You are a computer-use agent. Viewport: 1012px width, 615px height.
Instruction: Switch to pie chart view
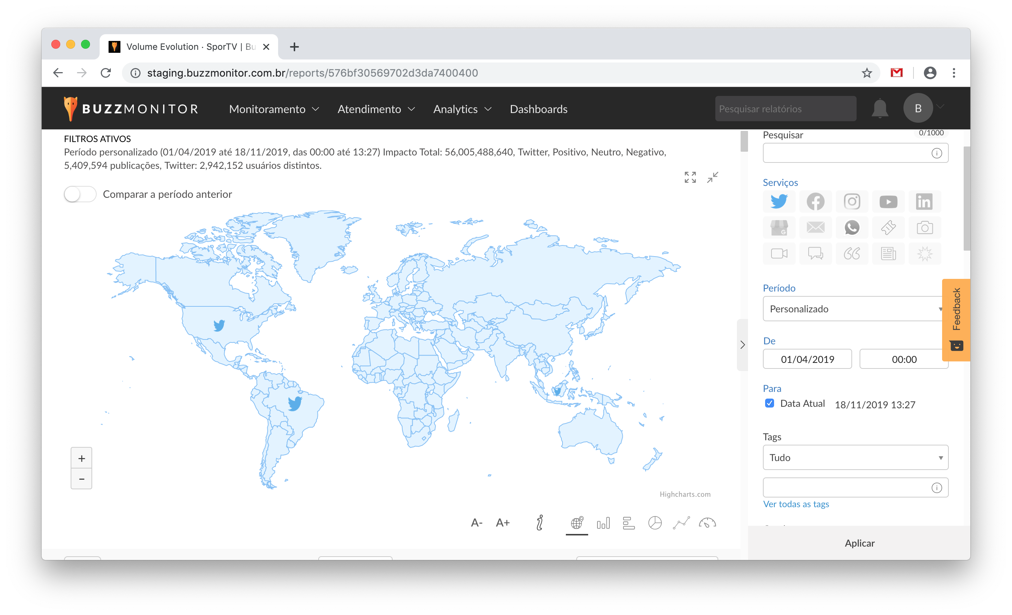pyautogui.click(x=655, y=522)
